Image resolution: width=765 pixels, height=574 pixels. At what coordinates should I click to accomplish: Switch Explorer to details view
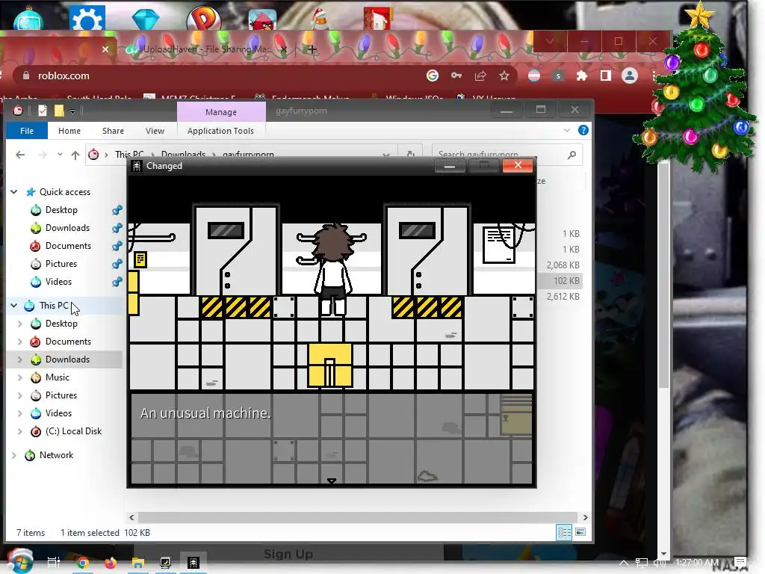click(564, 532)
